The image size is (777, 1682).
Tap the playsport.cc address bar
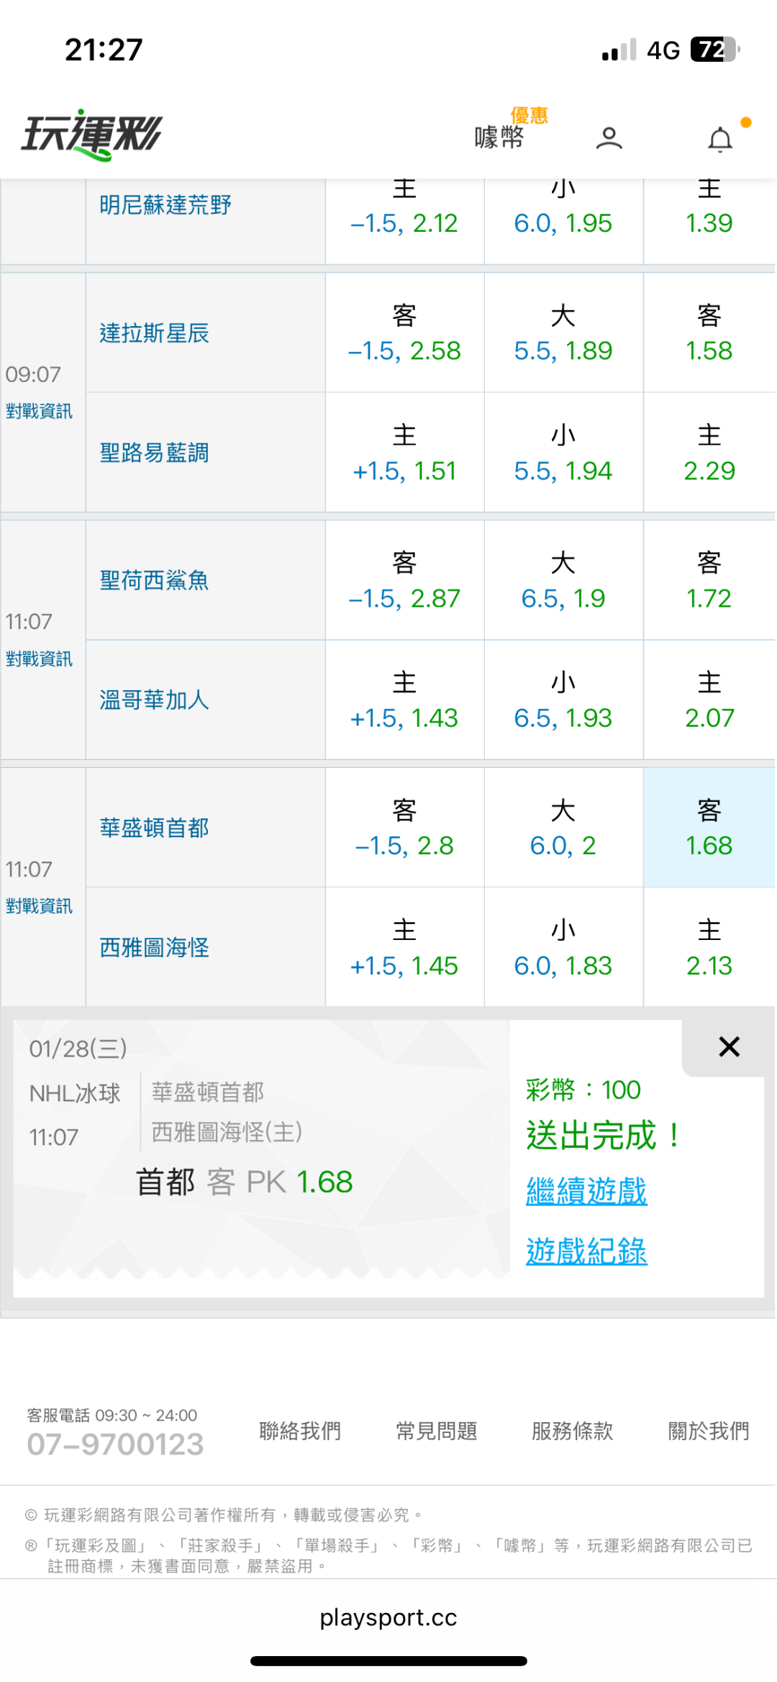pos(388,1617)
